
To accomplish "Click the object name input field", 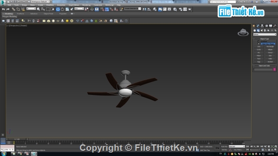I will (263, 69).
